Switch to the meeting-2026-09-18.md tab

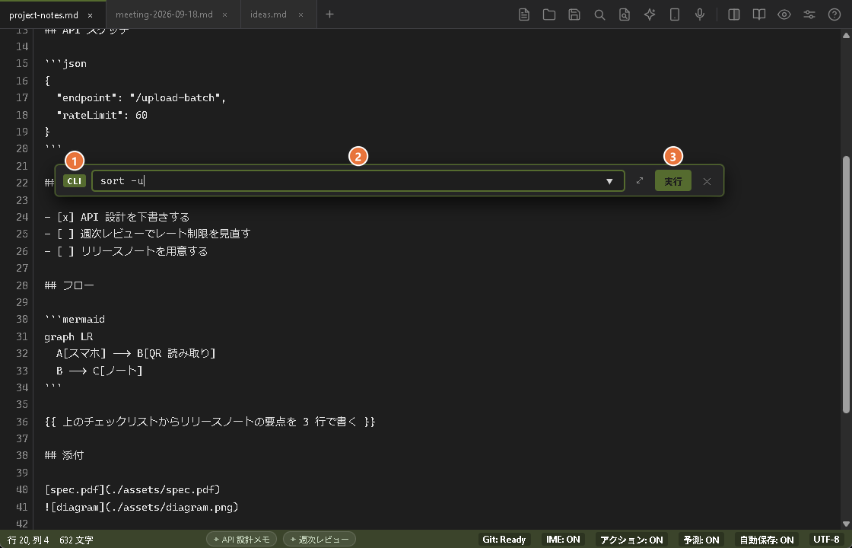[164, 14]
